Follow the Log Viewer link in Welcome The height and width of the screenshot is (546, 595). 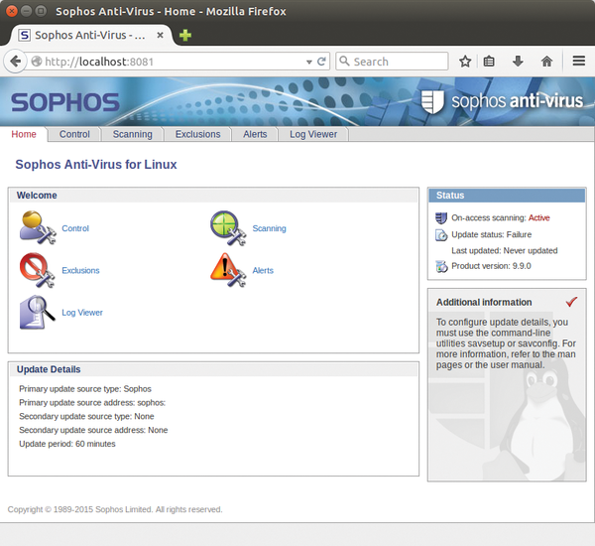(x=82, y=313)
